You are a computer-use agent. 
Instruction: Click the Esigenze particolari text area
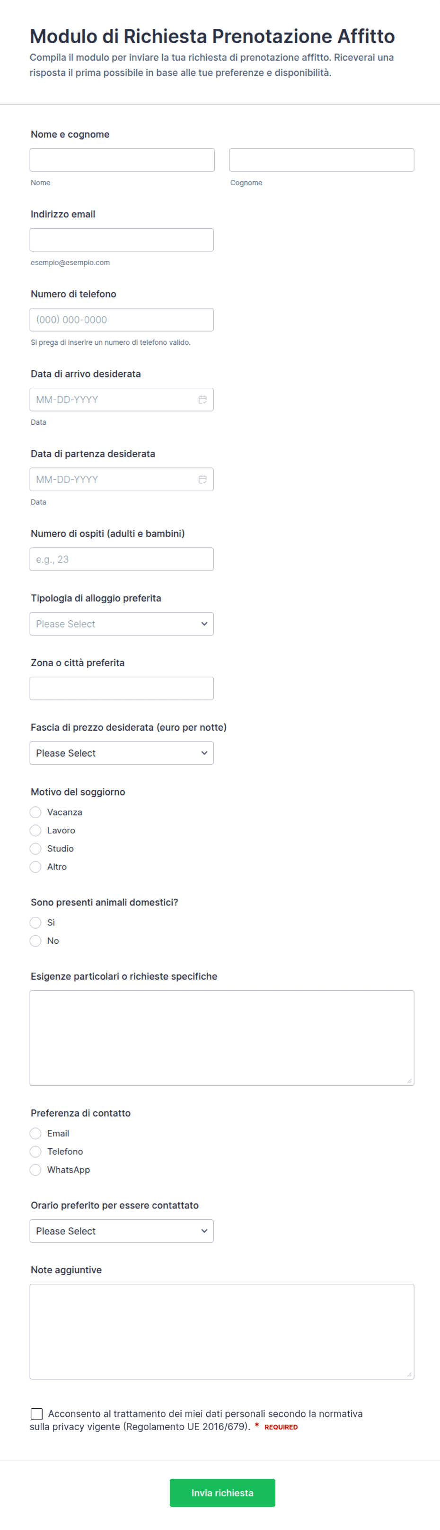pos(222,1038)
